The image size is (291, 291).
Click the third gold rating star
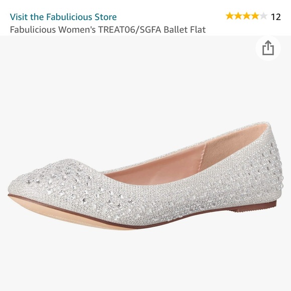[246, 16]
